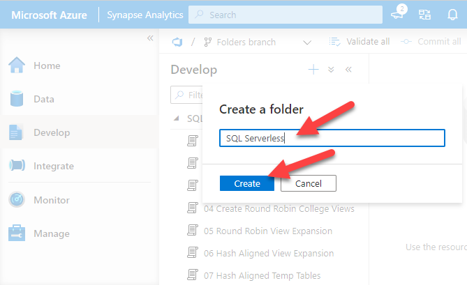Click the folder name text field
This screenshot has height=285, width=467.
point(332,138)
